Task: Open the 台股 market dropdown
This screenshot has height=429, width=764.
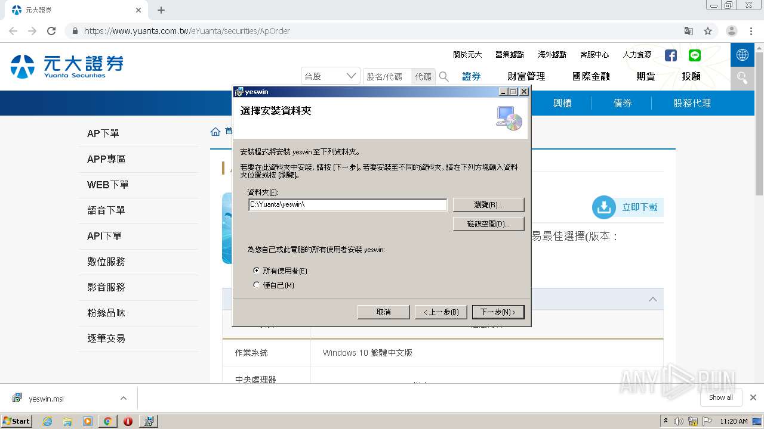Action: tap(330, 76)
